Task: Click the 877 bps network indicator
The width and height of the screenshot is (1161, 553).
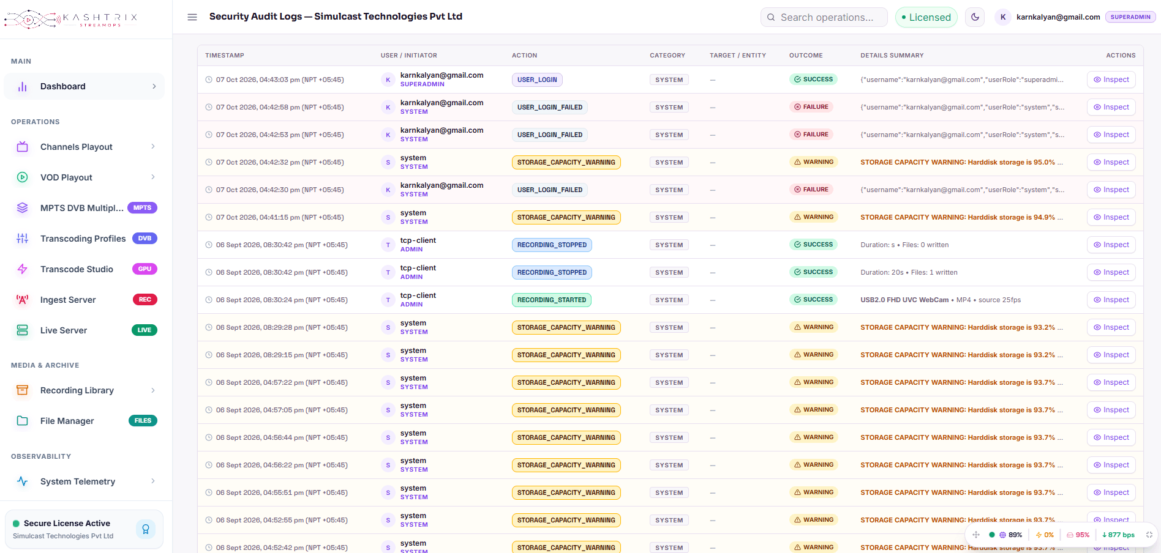Action: [1118, 535]
